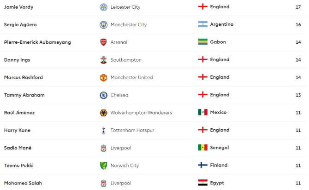The image size is (309, 190).
Task: Click the Manchester City club badge
Action: coord(103,25)
